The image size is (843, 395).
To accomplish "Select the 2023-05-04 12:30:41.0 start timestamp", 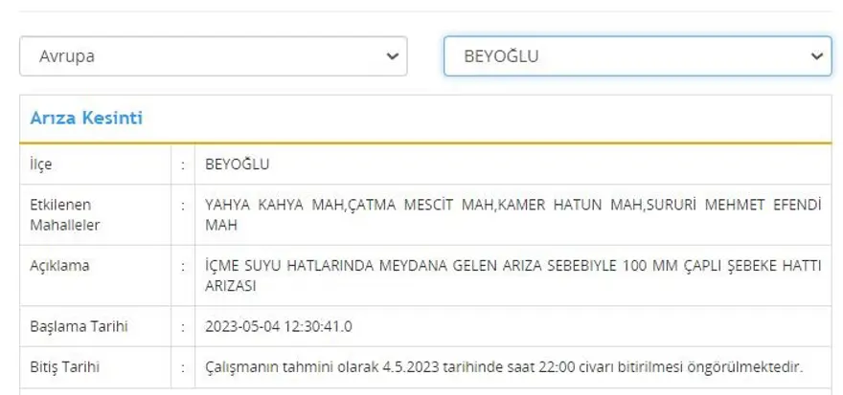I will point(279,326).
